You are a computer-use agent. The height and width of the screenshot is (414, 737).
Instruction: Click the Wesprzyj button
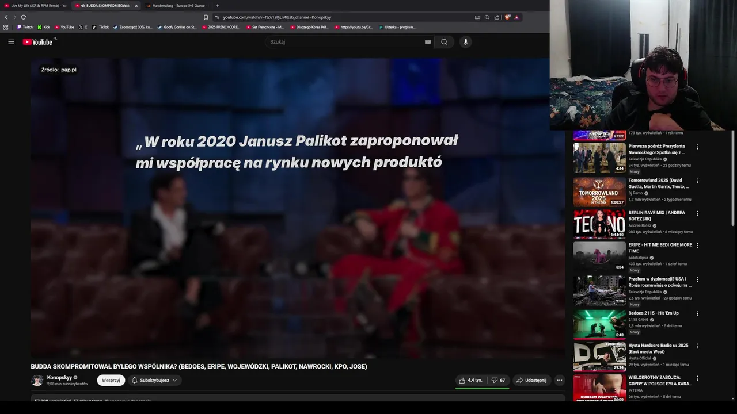click(111, 380)
